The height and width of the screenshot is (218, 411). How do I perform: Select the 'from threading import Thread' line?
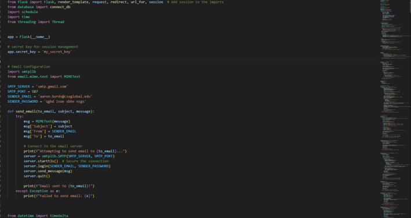click(36, 22)
